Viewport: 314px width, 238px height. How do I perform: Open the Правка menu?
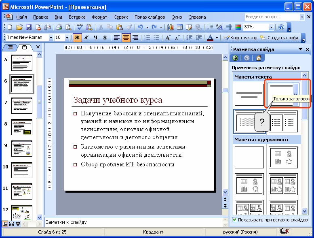[x=41, y=17]
